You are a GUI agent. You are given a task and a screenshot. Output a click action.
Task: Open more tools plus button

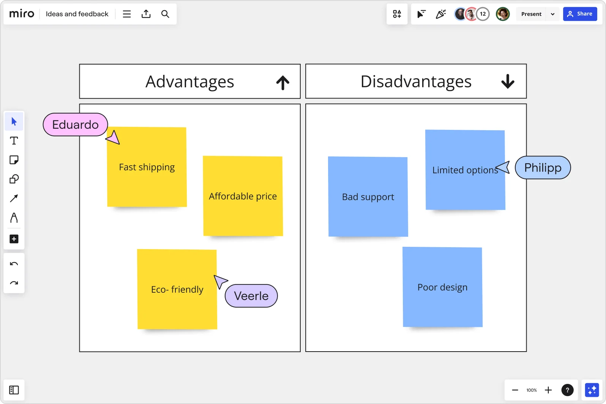14,239
